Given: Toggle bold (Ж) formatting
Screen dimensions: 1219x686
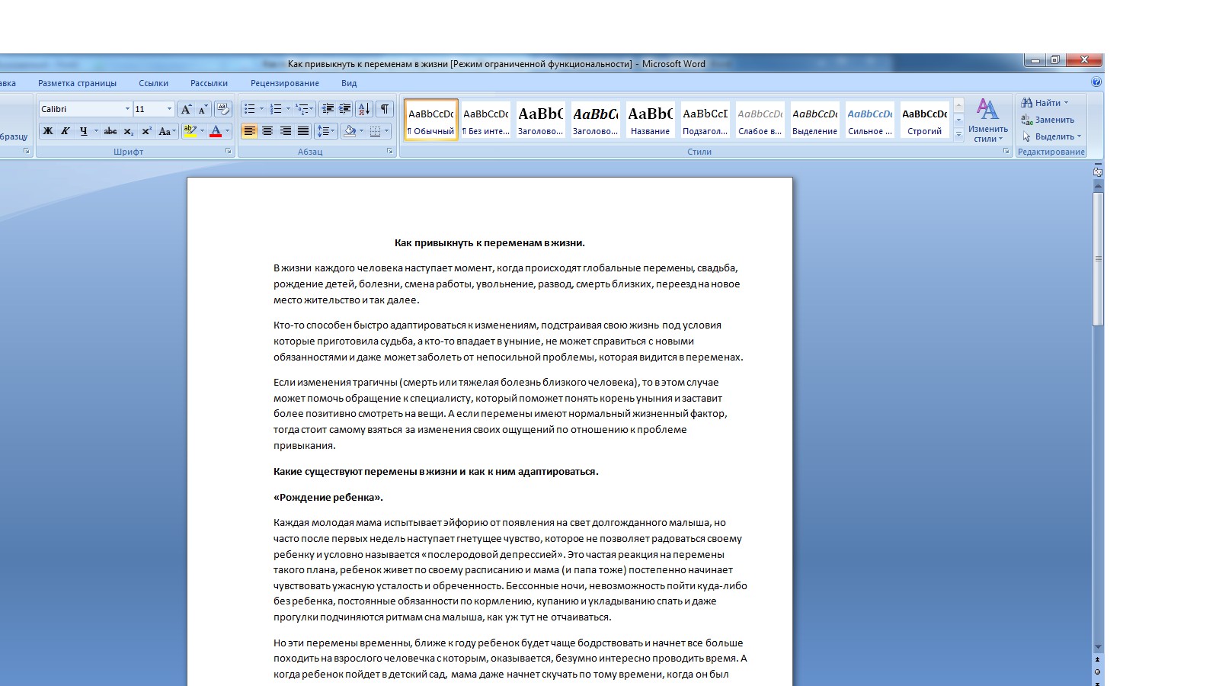Looking at the screenshot, I should pyautogui.click(x=47, y=131).
